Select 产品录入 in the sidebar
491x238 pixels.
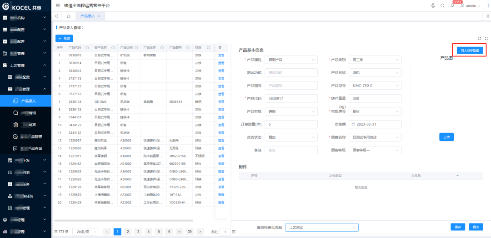coord(25,101)
